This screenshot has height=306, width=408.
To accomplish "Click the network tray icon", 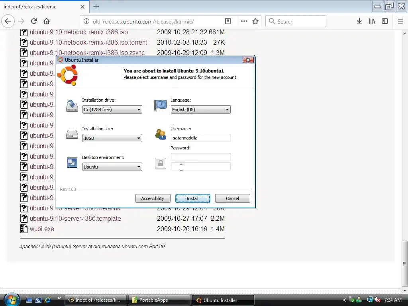I will (370, 300).
